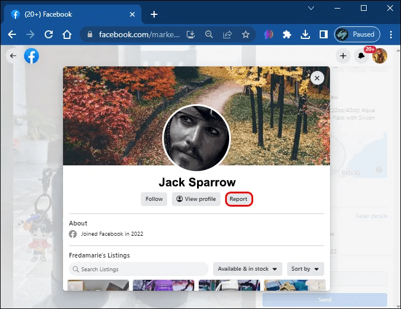
Task: Follow Jack Sparrow
Action: point(154,199)
